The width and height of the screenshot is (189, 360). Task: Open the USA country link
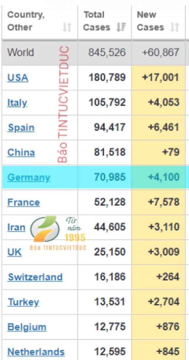click(18, 77)
